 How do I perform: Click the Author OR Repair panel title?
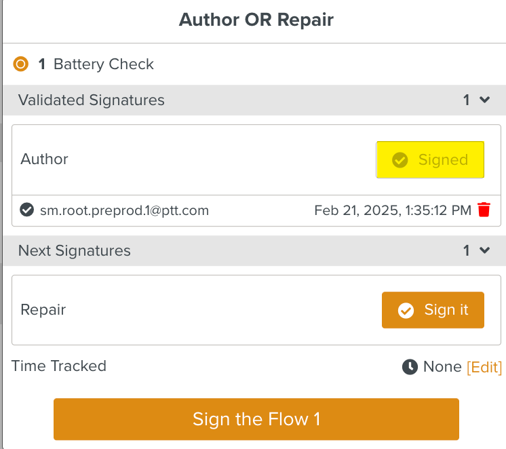click(x=256, y=20)
